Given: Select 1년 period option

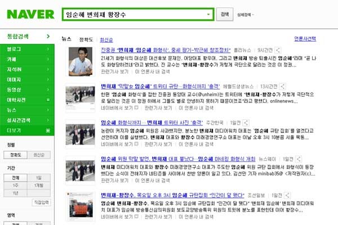Looking at the screenshot, I should pyautogui.click(x=16, y=193).
